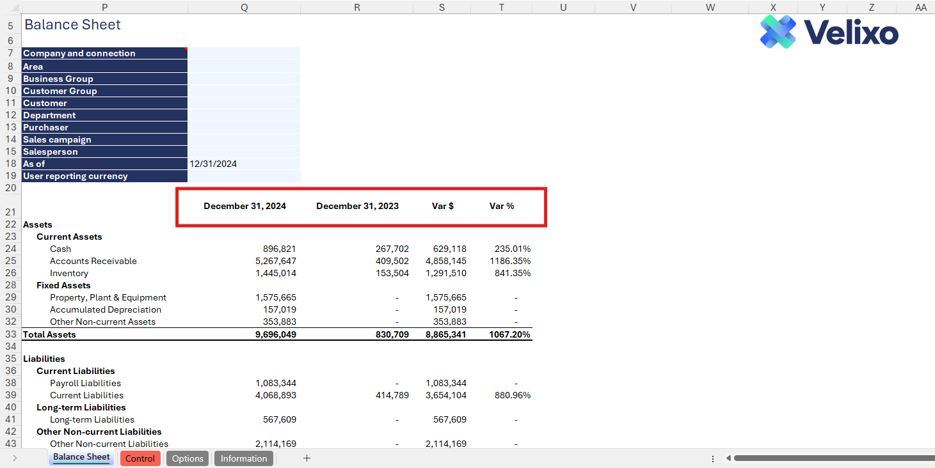Click the December 31, 2024 column heading
The height and width of the screenshot is (468, 935).
(244, 206)
